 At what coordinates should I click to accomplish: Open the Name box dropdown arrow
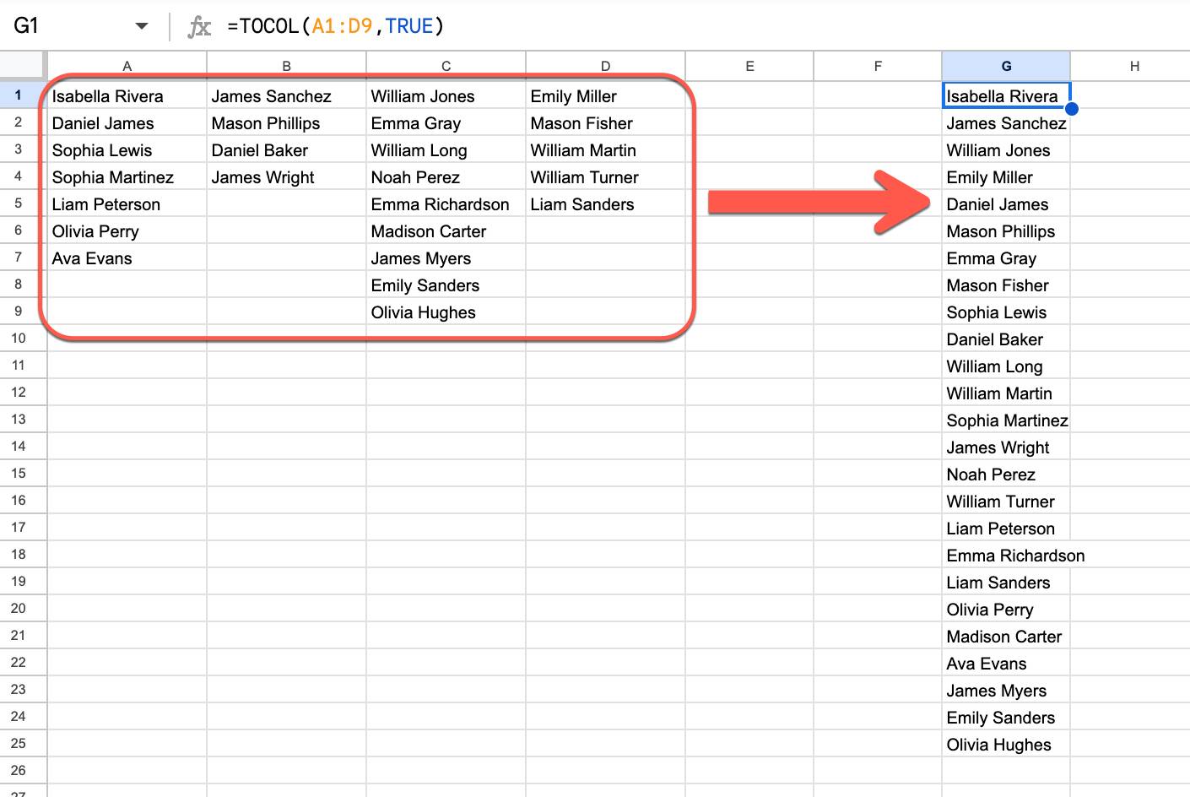141,26
